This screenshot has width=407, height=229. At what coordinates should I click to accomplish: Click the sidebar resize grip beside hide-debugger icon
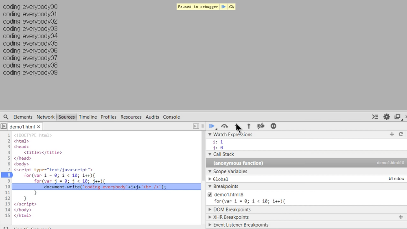pyautogui.click(x=202, y=126)
